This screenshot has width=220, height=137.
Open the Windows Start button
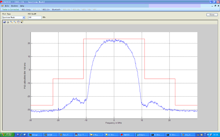click(x=7, y=135)
